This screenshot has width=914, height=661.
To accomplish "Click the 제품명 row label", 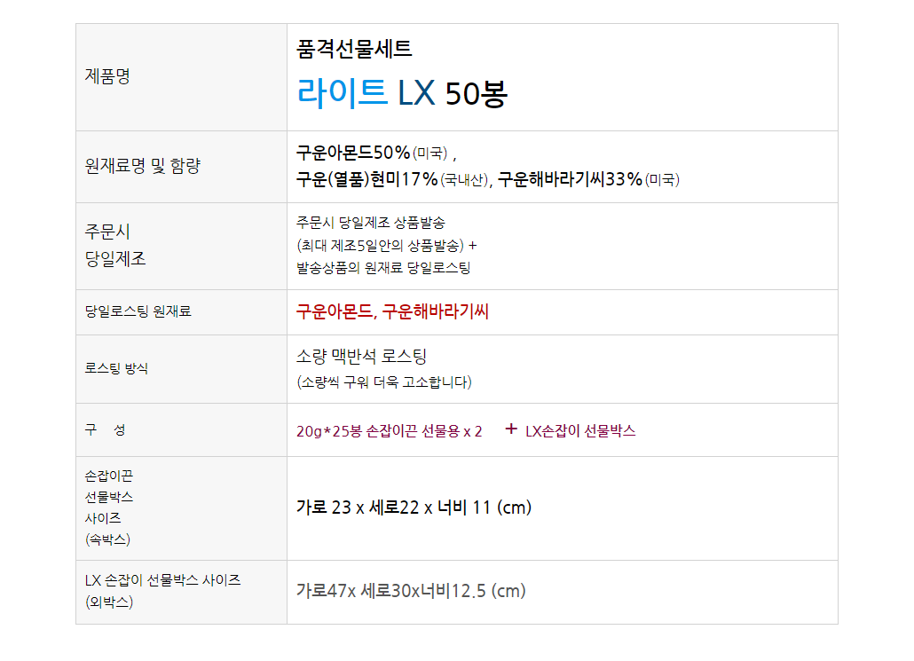I will click(x=107, y=76).
